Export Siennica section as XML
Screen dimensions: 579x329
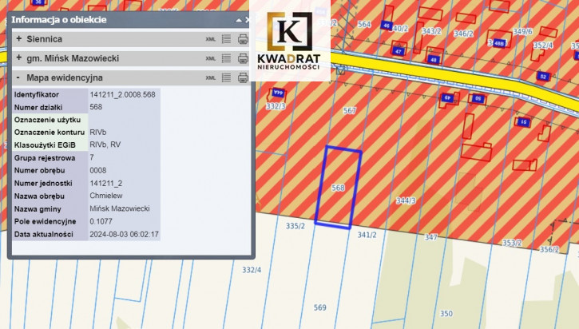coord(211,39)
